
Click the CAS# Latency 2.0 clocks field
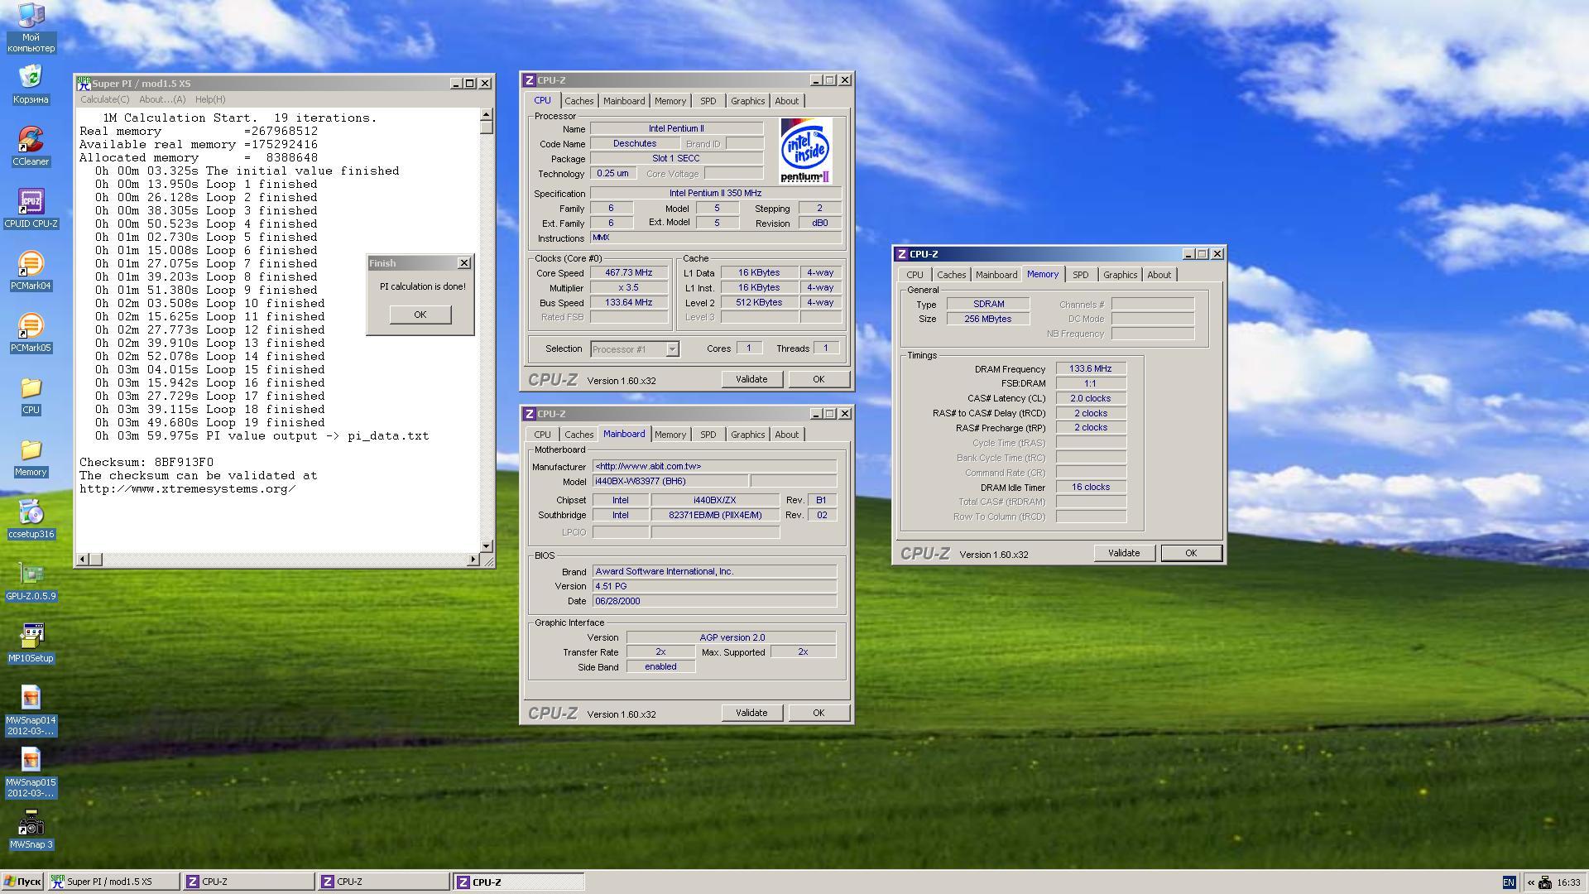pos(1091,398)
